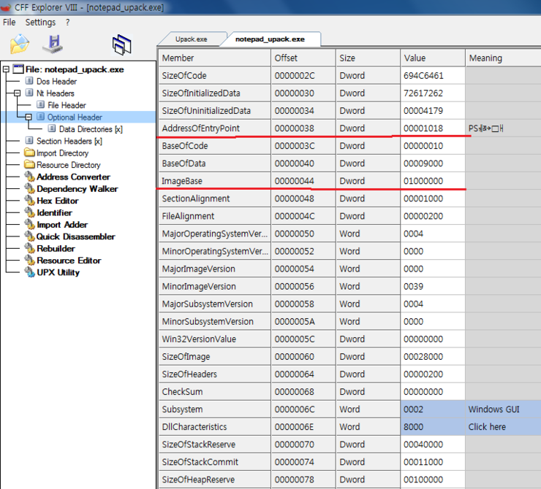The width and height of the screenshot is (541, 489).
Task: Edit AddressOfEntryPoint value 00001018
Action: tap(433, 128)
